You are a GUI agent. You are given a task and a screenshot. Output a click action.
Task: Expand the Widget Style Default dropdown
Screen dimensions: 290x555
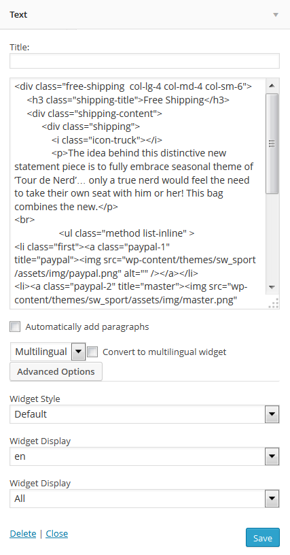145,414
